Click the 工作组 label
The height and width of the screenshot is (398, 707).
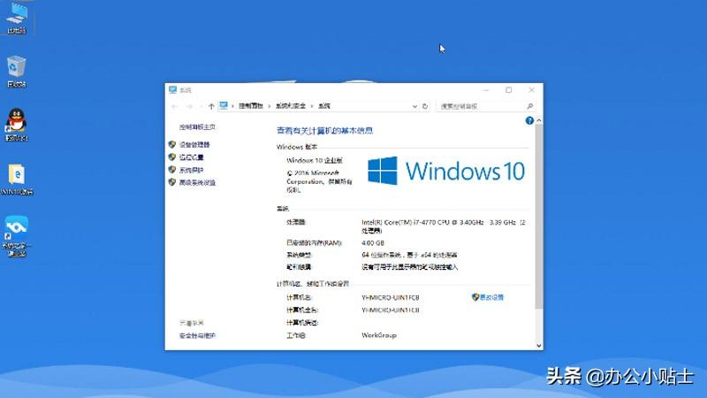(x=296, y=335)
